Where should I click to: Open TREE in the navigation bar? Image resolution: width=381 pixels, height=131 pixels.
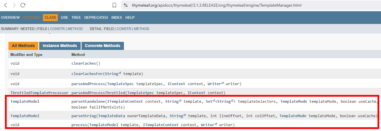[76, 18]
